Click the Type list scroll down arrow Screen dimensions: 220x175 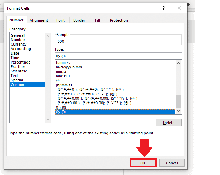point(178,111)
